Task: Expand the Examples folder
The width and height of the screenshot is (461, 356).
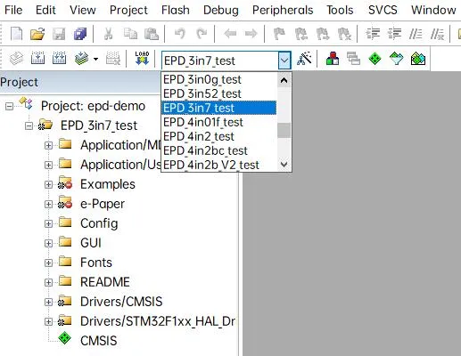Action: (48, 185)
